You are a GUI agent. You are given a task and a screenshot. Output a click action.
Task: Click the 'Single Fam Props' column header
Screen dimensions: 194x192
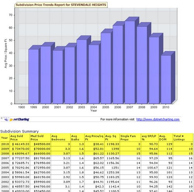[x=130, y=138]
